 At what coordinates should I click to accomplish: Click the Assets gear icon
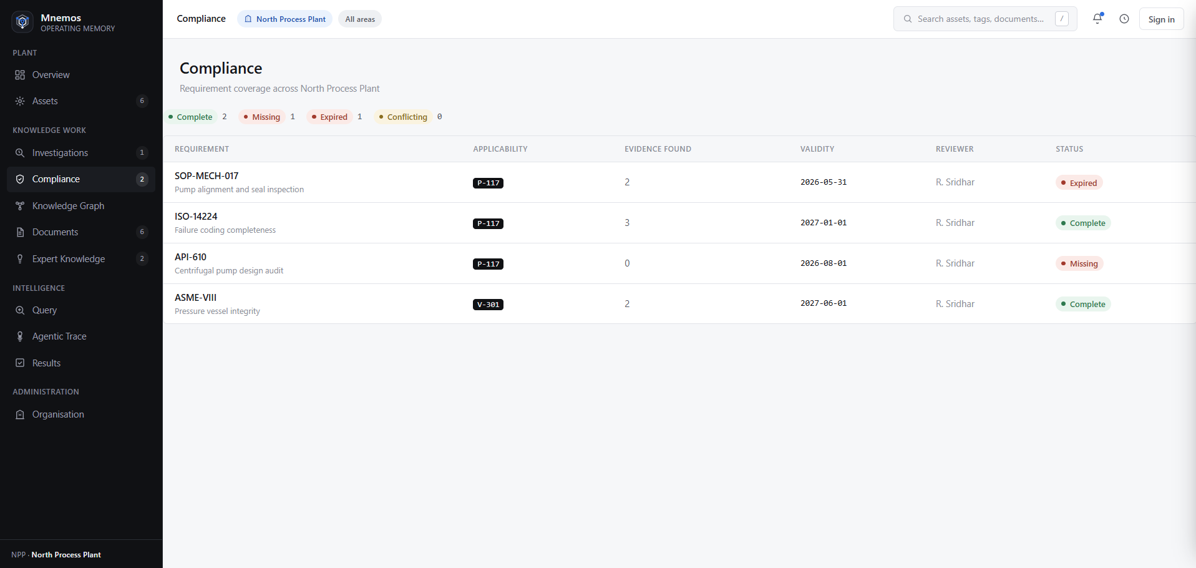(20, 101)
